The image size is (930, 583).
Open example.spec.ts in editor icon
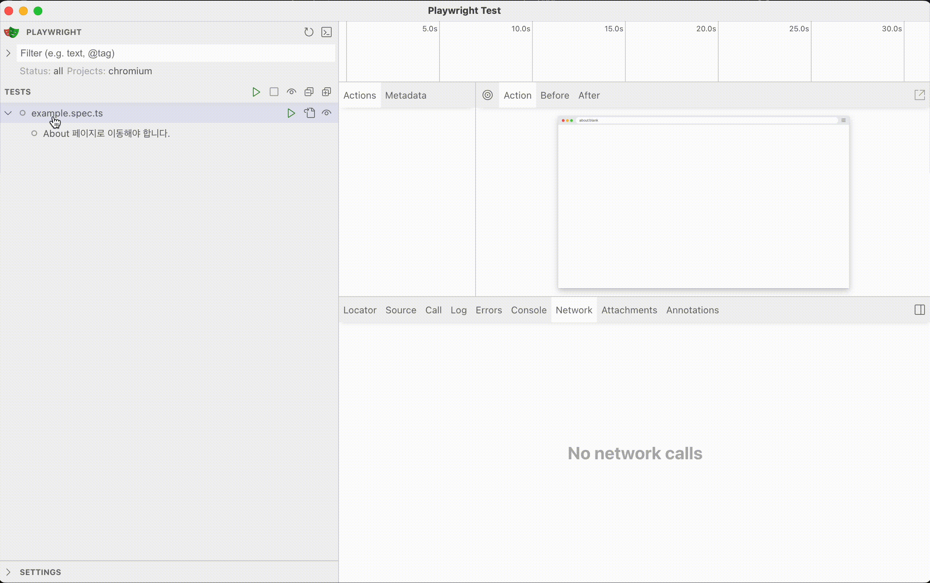tap(309, 113)
